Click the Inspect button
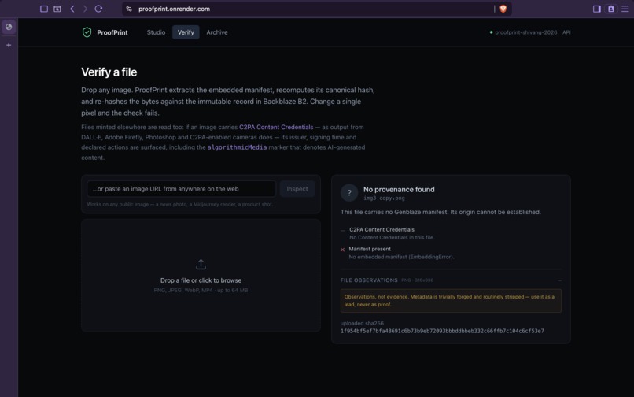Image resolution: width=634 pixels, height=397 pixels. pyautogui.click(x=297, y=189)
